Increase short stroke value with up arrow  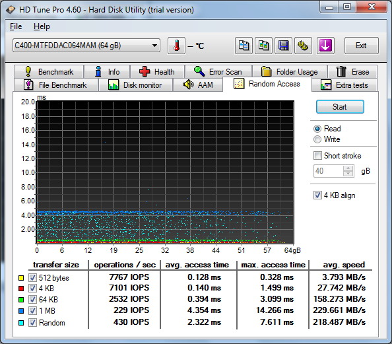click(x=348, y=168)
